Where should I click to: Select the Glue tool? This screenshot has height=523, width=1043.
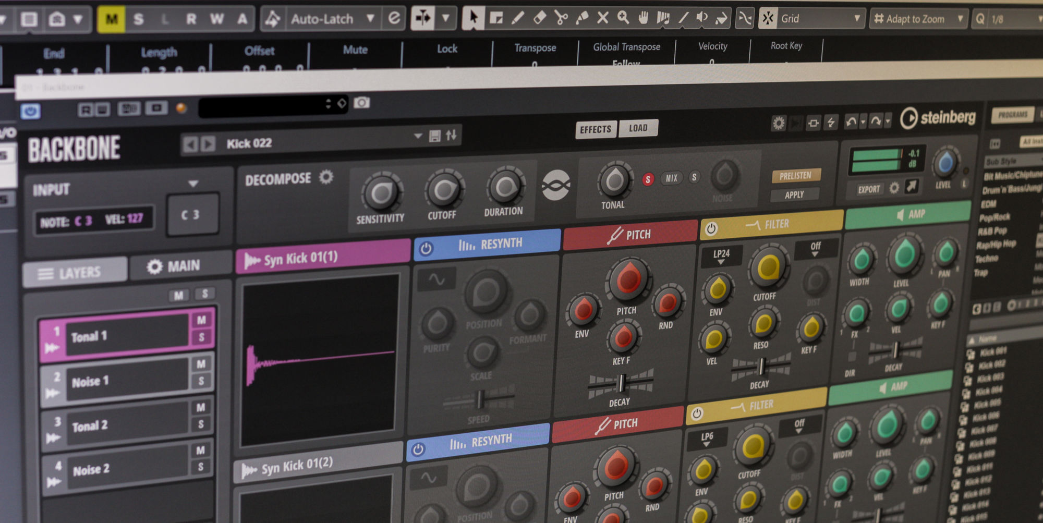coord(582,18)
